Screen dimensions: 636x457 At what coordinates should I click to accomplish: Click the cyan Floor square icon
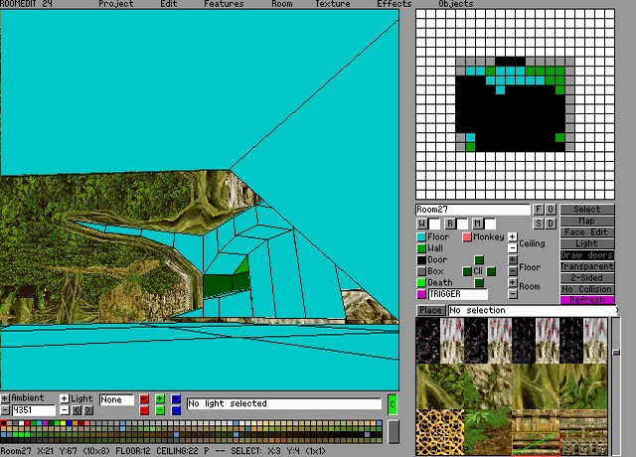tap(421, 237)
